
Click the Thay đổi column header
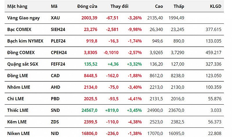[x=119, y=6]
